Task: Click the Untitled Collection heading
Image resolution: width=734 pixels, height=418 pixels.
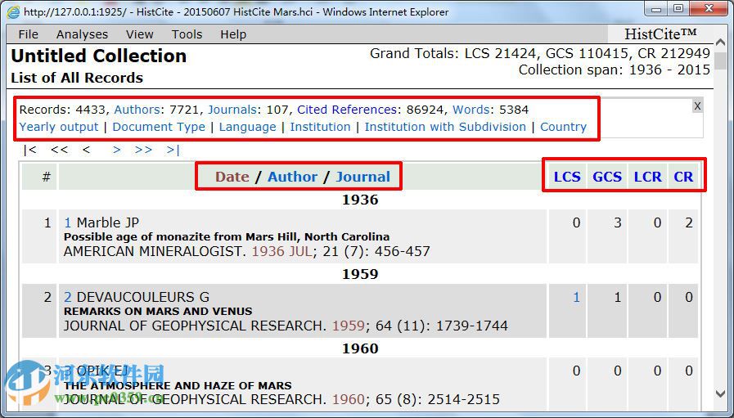Action: tap(99, 56)
